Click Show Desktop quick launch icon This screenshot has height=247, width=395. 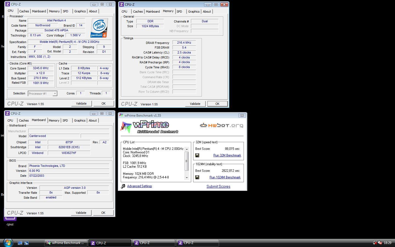[x=20, y=243]
